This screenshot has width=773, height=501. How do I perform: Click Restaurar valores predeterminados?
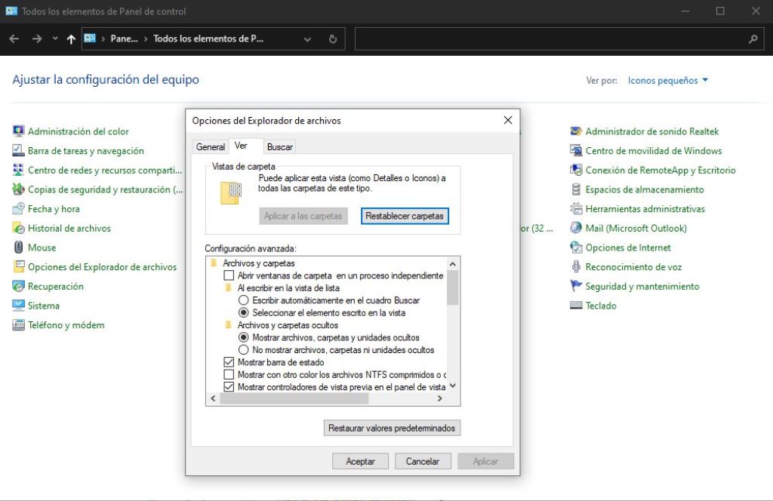click(392, 428)
